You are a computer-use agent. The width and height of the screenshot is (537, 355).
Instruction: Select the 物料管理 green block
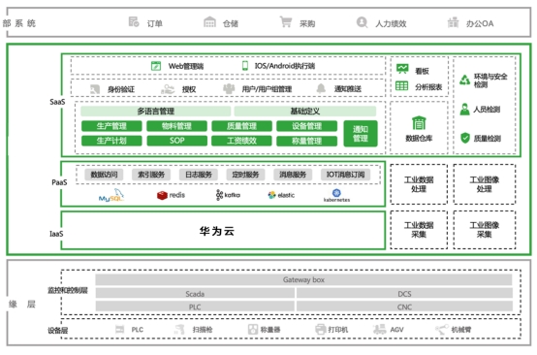pyautogui.click(x=176, y=126)
